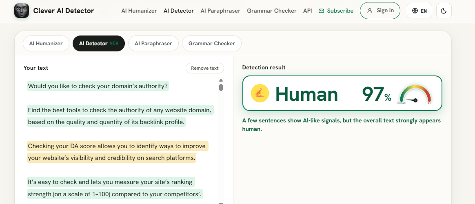Click the Remove text button
This screenshot has height=204, width=475.
[x=204, y=68]
